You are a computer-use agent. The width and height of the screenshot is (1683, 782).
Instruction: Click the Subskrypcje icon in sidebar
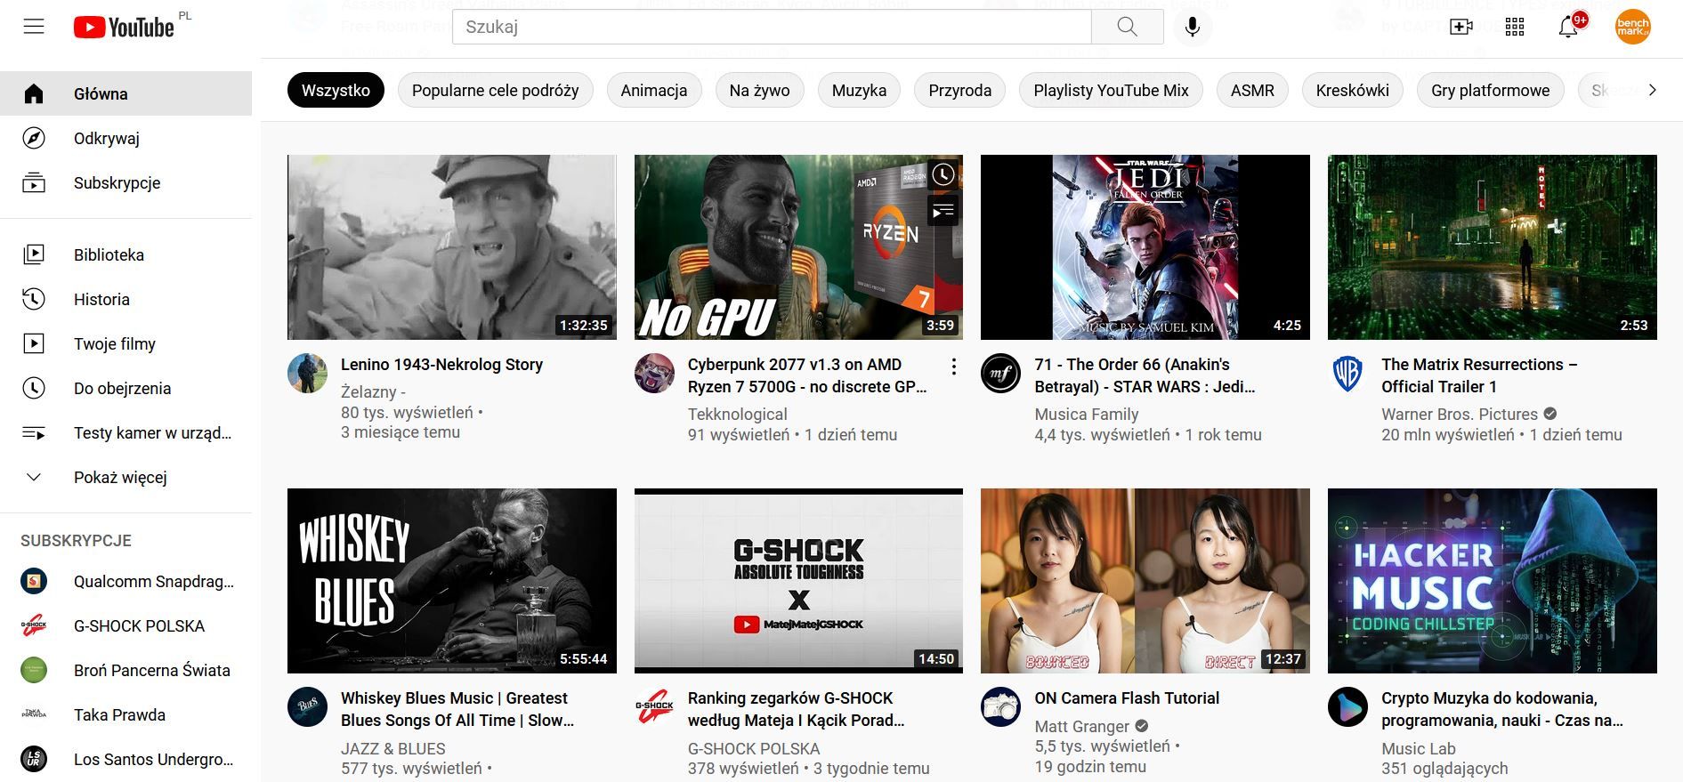click(34, 182)
